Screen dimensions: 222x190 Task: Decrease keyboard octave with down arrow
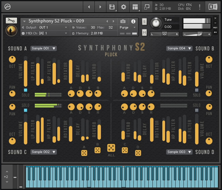pyautogui.click(x=7, y=182)
